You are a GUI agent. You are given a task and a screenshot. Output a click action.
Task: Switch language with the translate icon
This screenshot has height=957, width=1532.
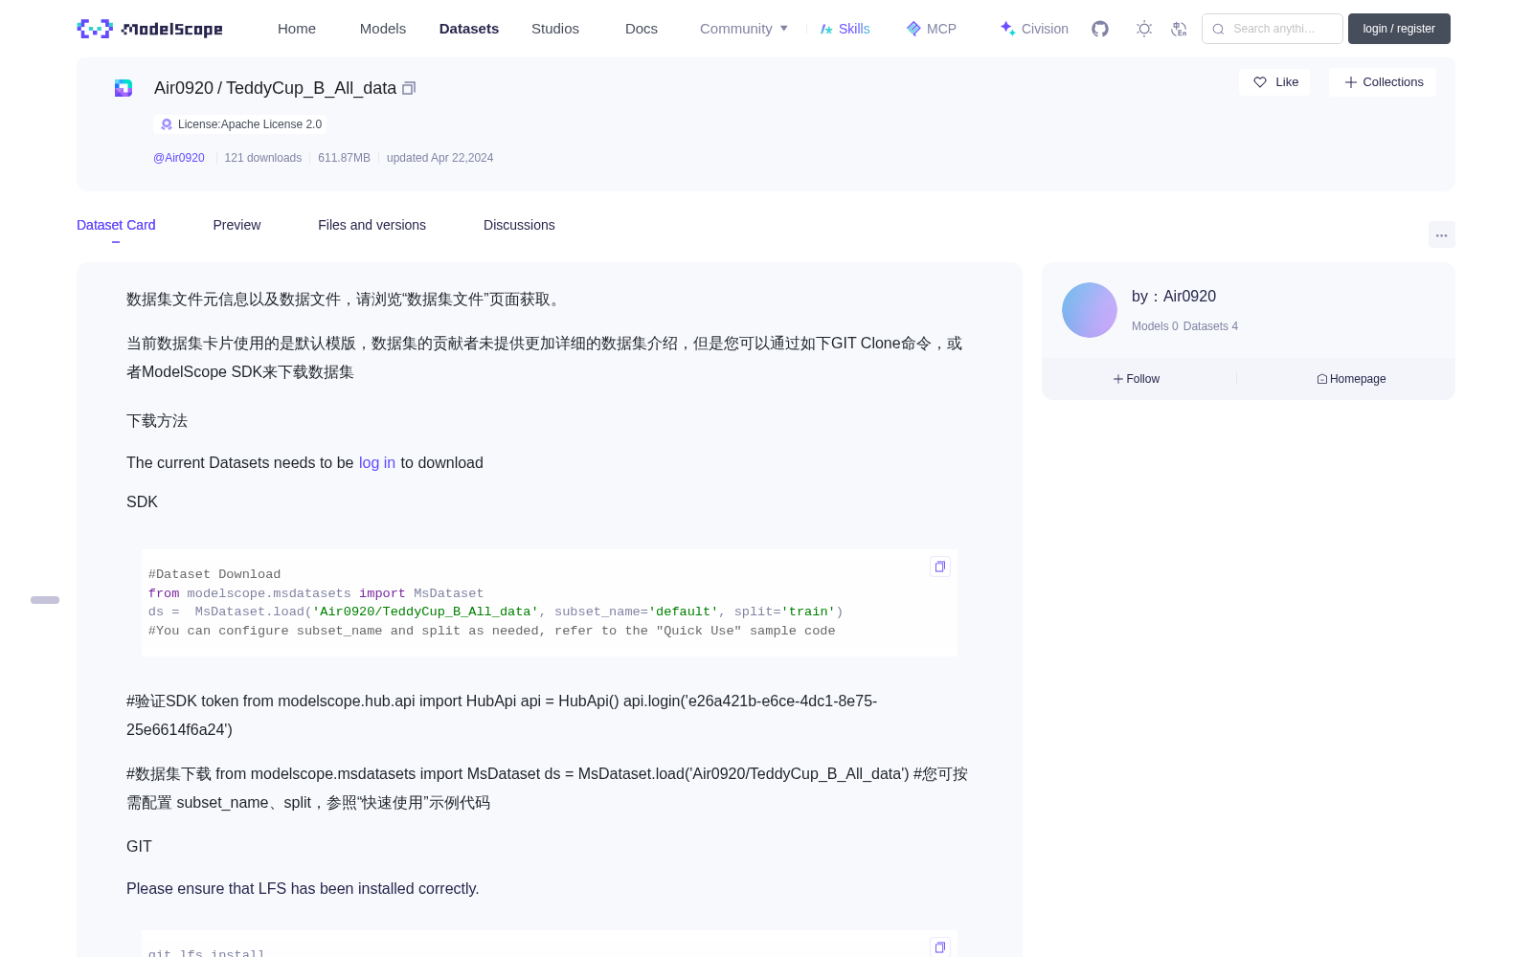tap(1179, 29)
